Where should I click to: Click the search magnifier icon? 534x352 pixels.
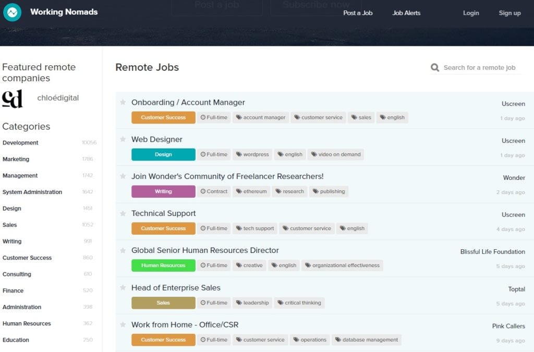[435, 67]
